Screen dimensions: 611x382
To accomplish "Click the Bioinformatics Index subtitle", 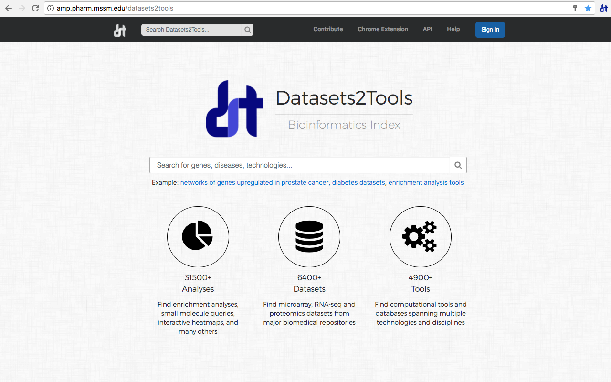I will pyautogui.click(x=344, y=125).
